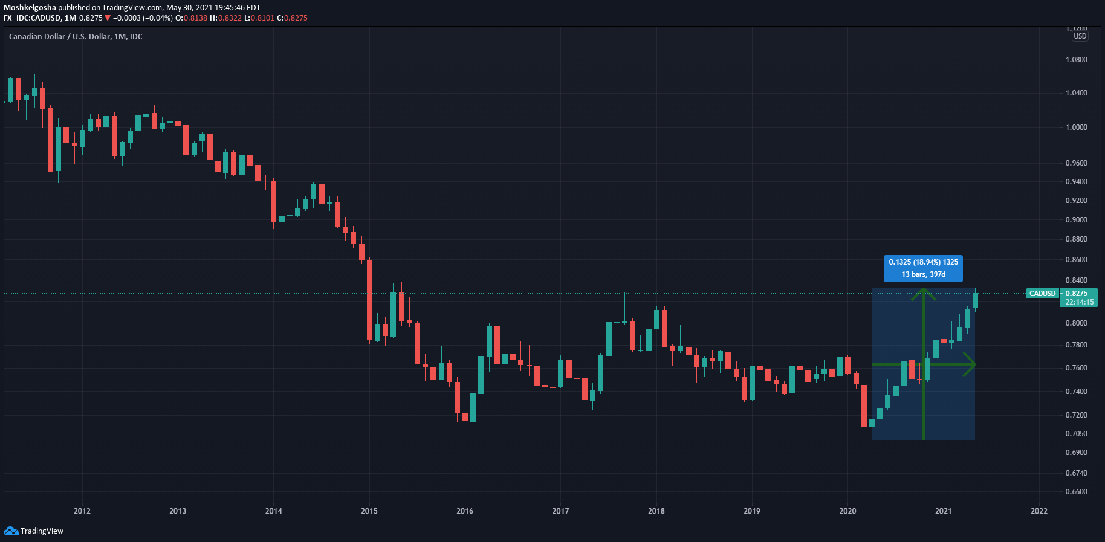Click the 0.9200 price axis label
Screen dimensions: 1105x542
[1076, 201]
